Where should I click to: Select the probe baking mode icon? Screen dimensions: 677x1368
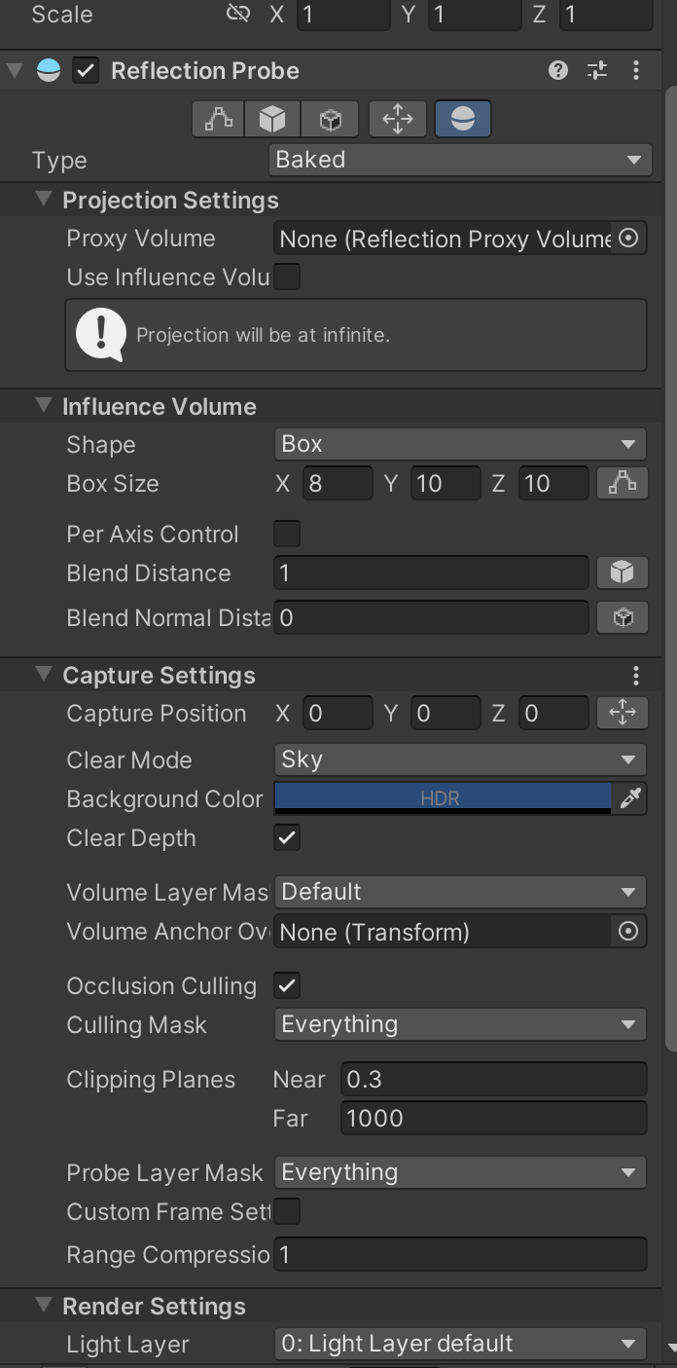[462, 118]
